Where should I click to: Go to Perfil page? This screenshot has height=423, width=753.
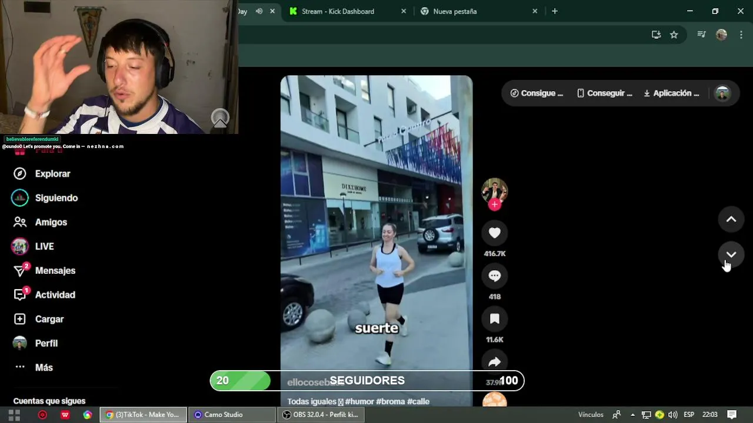tap(35, 343)
